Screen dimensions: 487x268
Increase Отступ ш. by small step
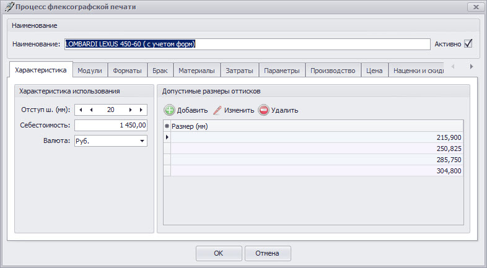131,110
